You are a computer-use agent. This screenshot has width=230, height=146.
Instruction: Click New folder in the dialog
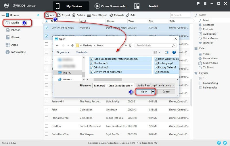point(82,52)
